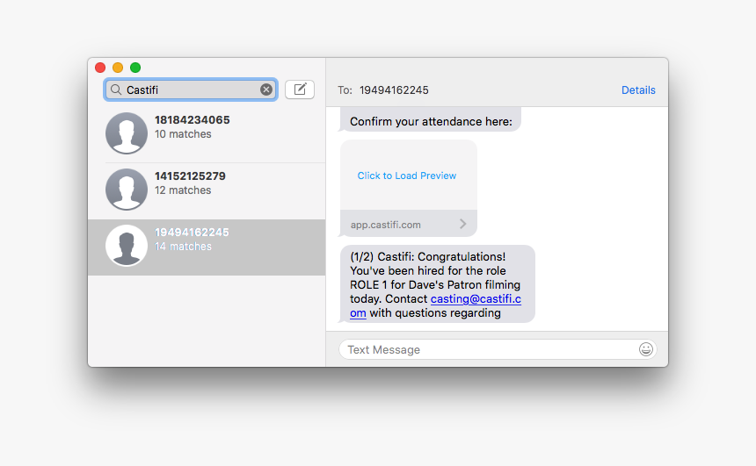Close the Messages window with red button
This screenshot has height=466, width=756.
coord(100,68)
